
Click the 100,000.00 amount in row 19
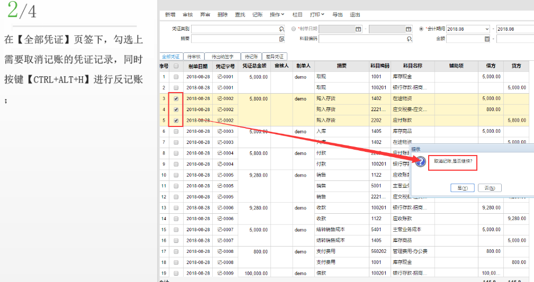pos(256,274)
